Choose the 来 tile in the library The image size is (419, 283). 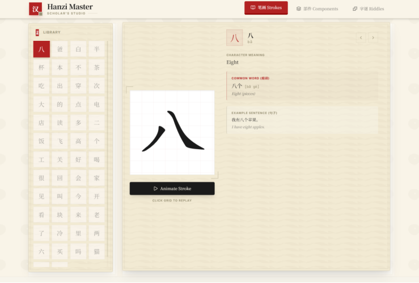78,215
